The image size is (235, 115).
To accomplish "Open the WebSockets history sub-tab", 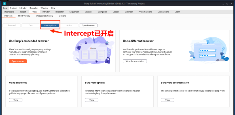I will [44, 16].
